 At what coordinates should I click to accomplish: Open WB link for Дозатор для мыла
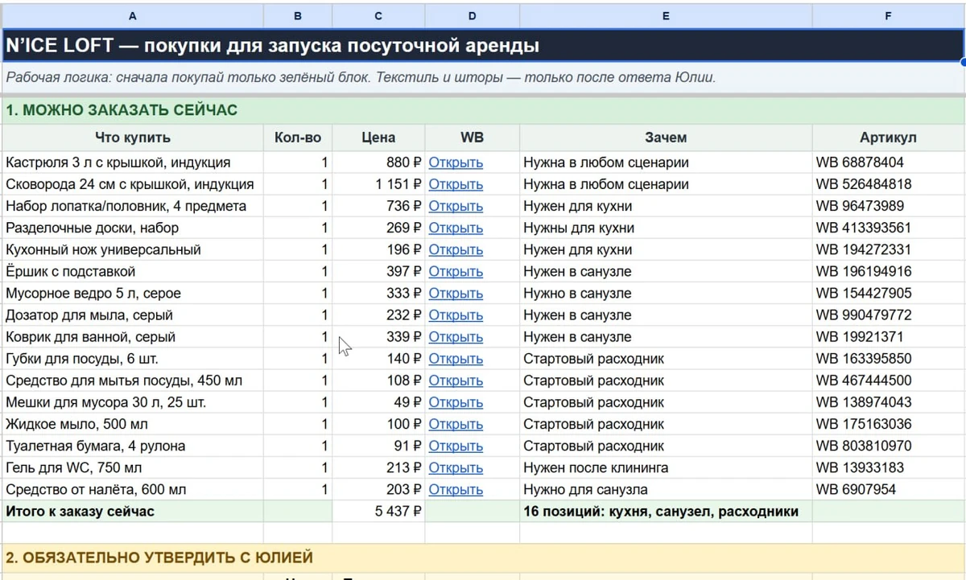[456, 315]
